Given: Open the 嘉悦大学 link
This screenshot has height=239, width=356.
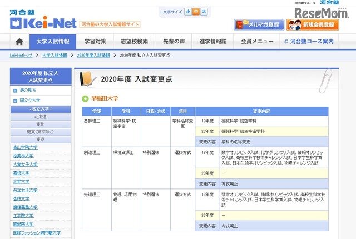Looking at the screenshot, I should point(21,173).
